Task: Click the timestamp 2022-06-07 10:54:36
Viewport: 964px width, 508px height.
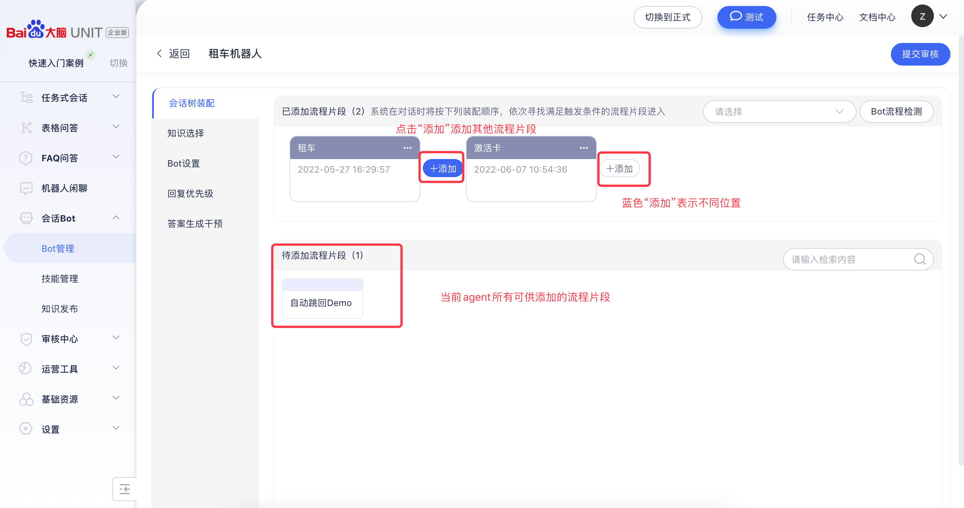Action: pos(520,170)
